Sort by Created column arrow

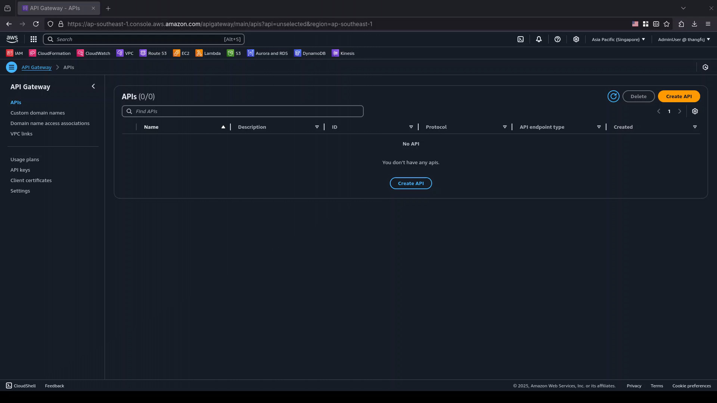695,127
